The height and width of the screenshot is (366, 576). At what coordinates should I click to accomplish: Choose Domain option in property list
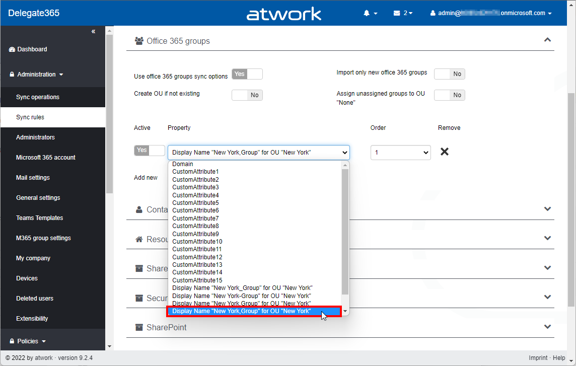point(183,164)
